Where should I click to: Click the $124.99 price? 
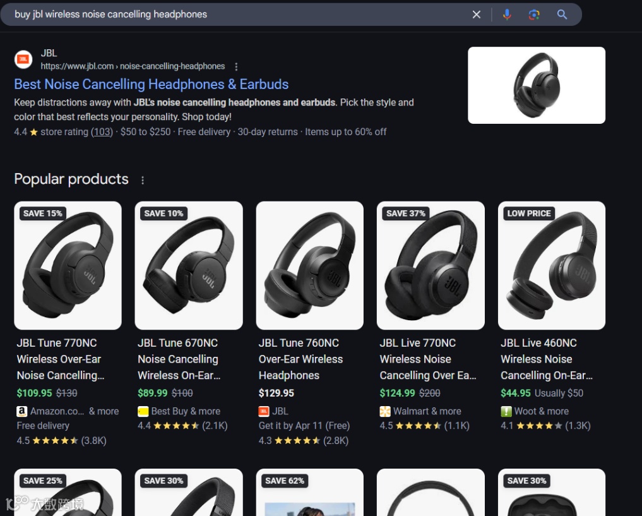click(x=398, y=393)
